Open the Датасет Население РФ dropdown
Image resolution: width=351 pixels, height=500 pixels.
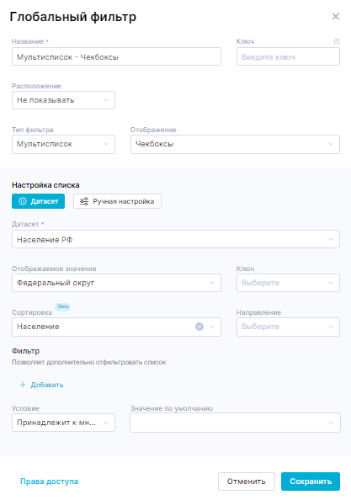pyautogui.click(x=176, y=239)
